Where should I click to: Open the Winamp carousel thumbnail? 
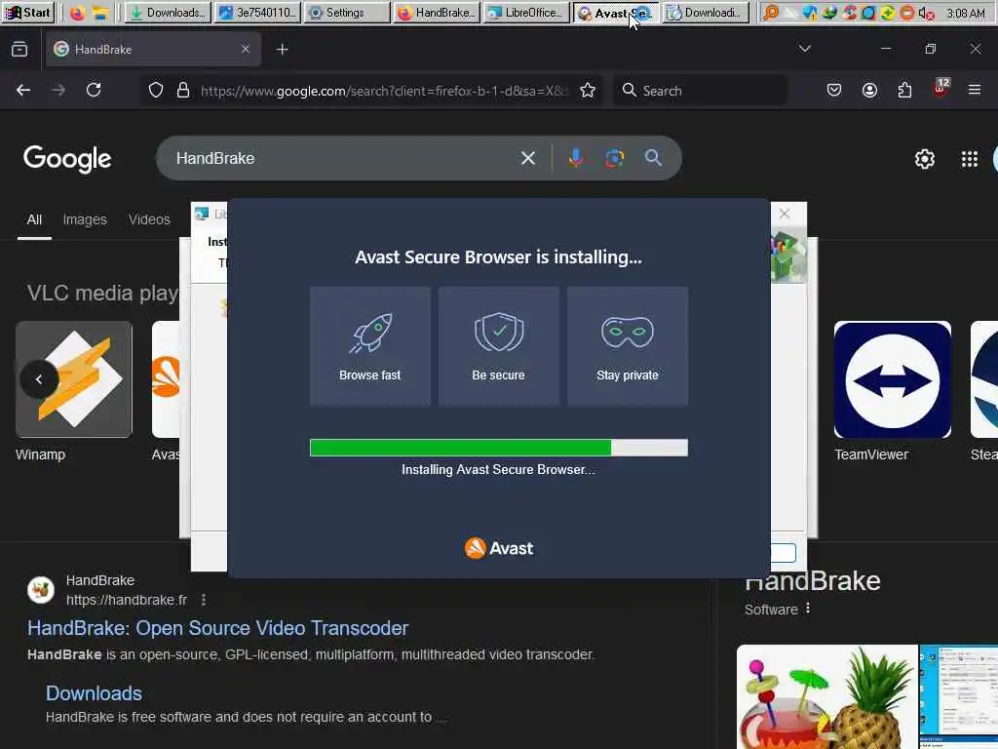coord(74,379)
